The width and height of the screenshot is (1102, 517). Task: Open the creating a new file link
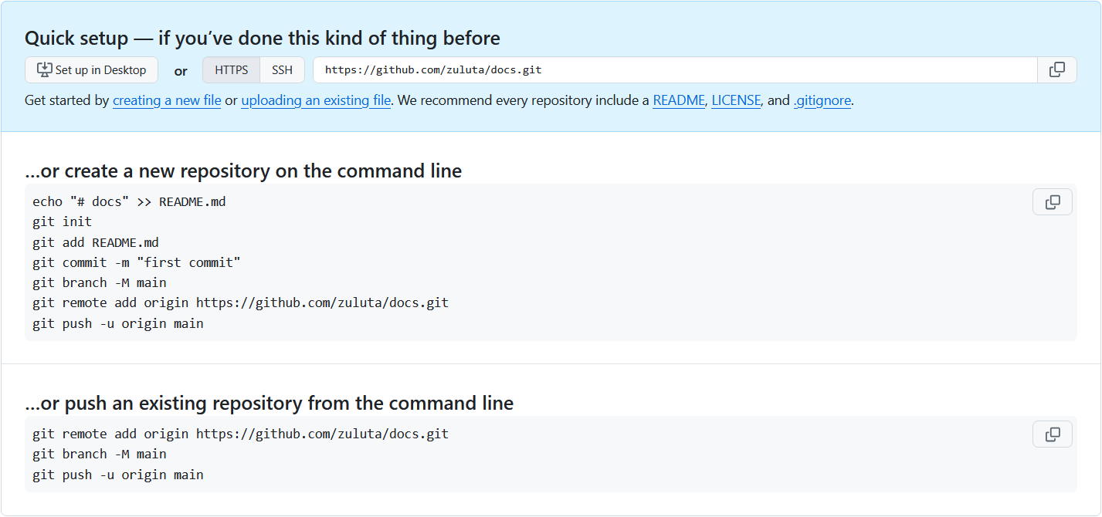pos(167,100)
